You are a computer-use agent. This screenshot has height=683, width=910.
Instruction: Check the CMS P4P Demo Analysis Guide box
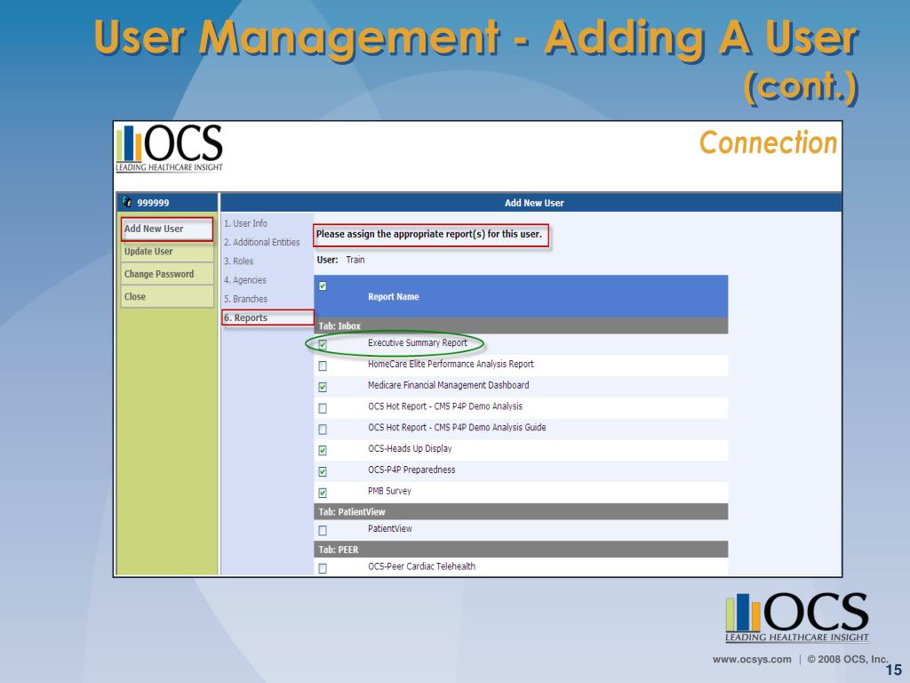323,430
